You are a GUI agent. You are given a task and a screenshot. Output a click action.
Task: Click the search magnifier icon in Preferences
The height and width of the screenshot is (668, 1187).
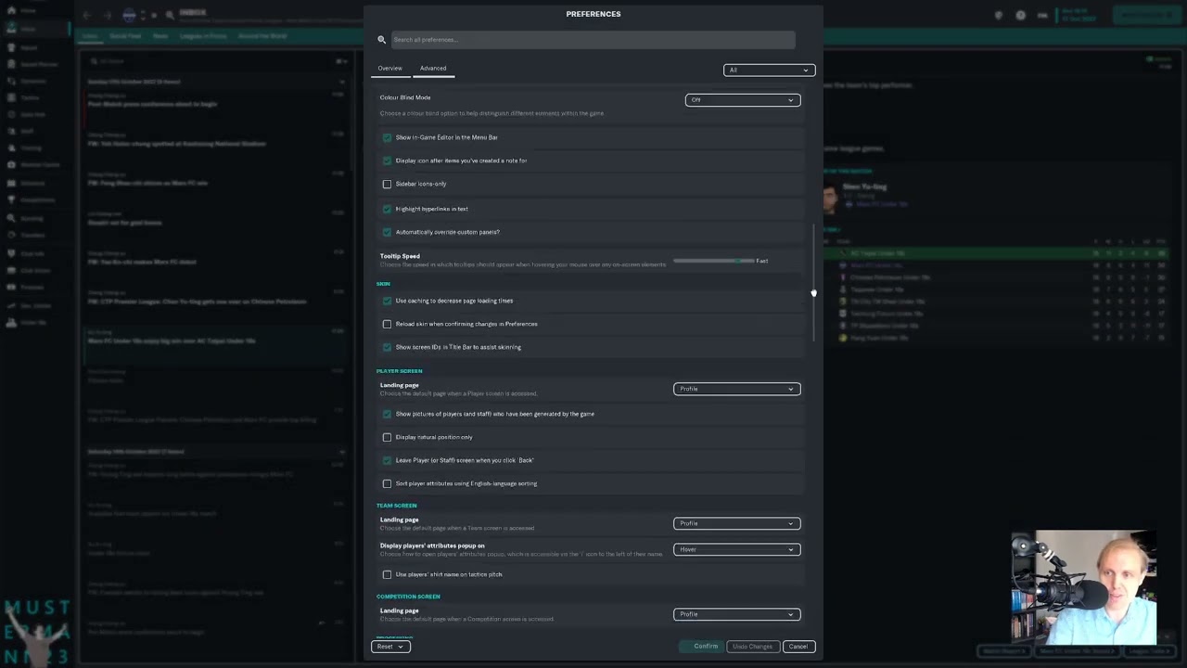tap(381, 40)
